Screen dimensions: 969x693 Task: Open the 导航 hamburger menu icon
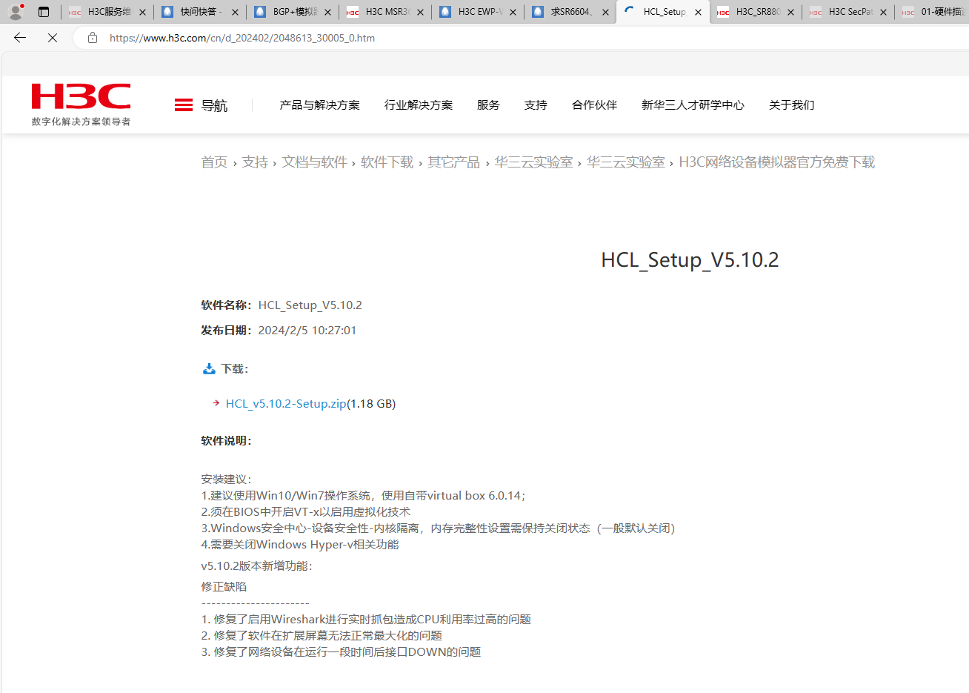[x=184, y=105]
